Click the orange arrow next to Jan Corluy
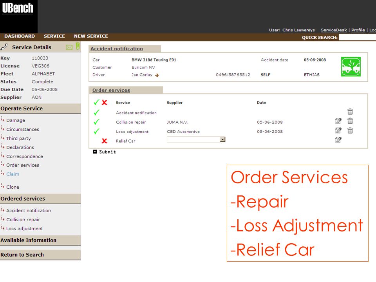 (x=157, y=75)
